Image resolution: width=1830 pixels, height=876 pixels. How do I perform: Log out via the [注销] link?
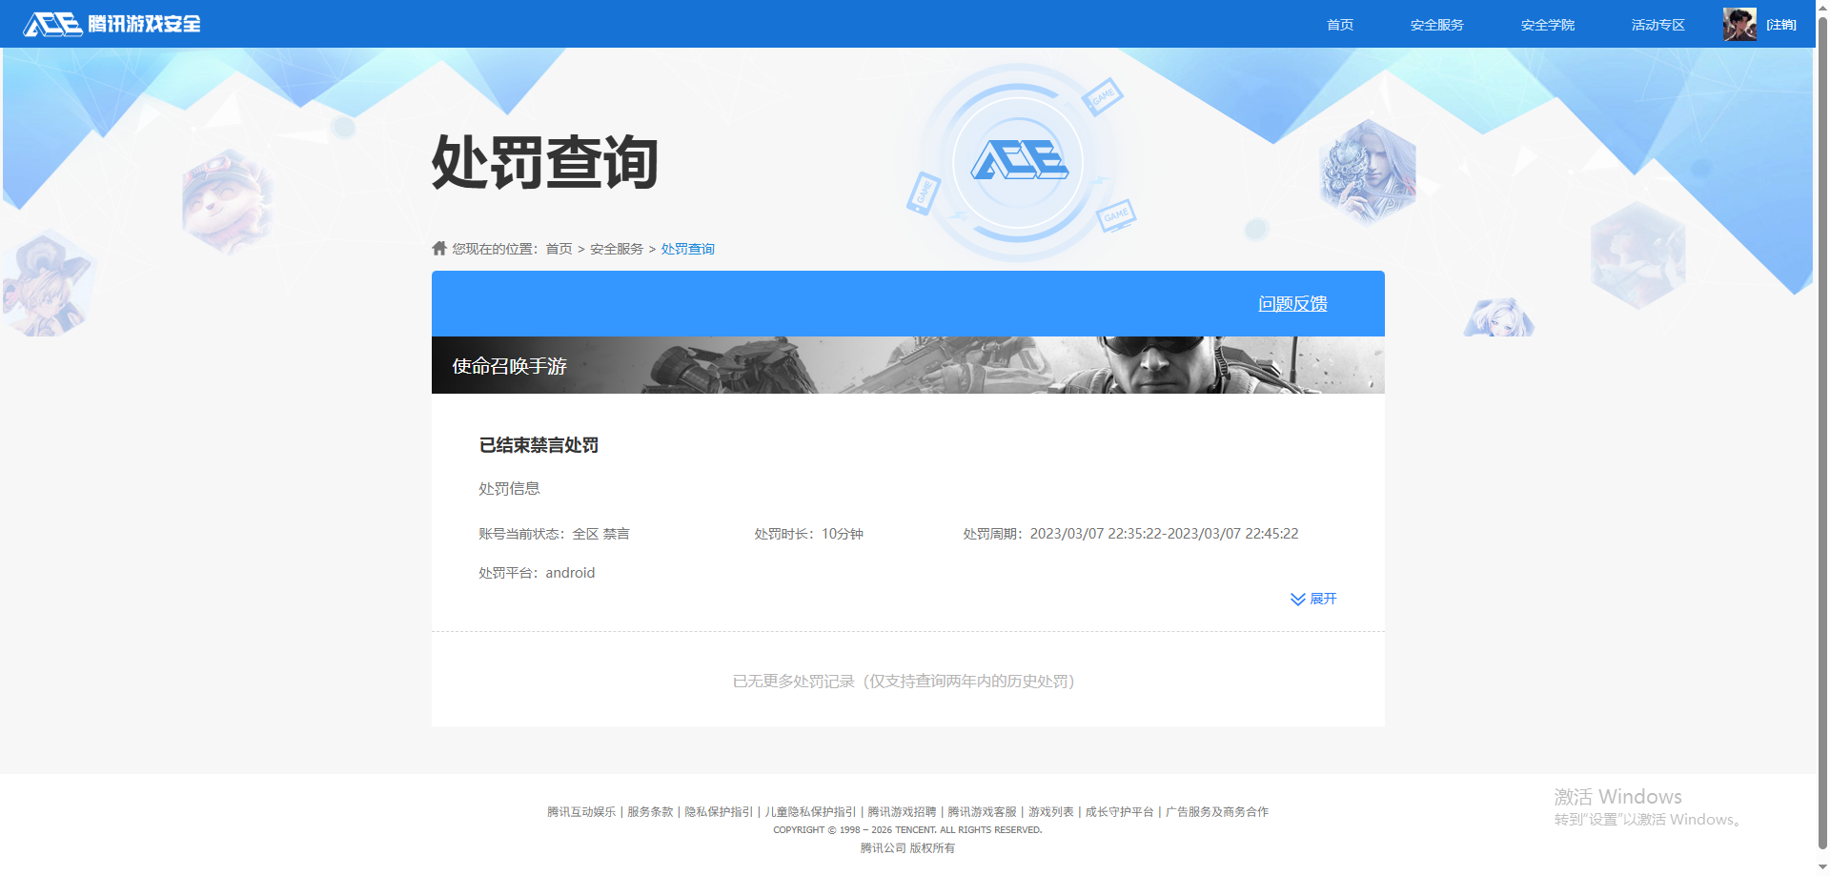(x=1780, y=24)
